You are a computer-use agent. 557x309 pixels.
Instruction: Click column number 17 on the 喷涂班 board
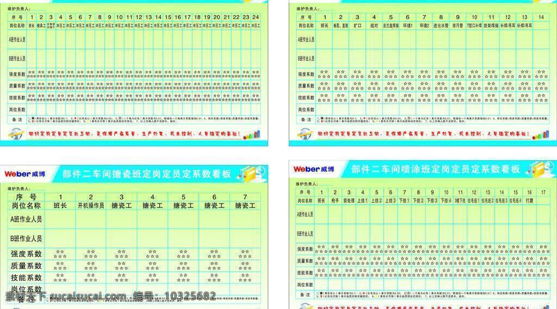coord(543,192)
